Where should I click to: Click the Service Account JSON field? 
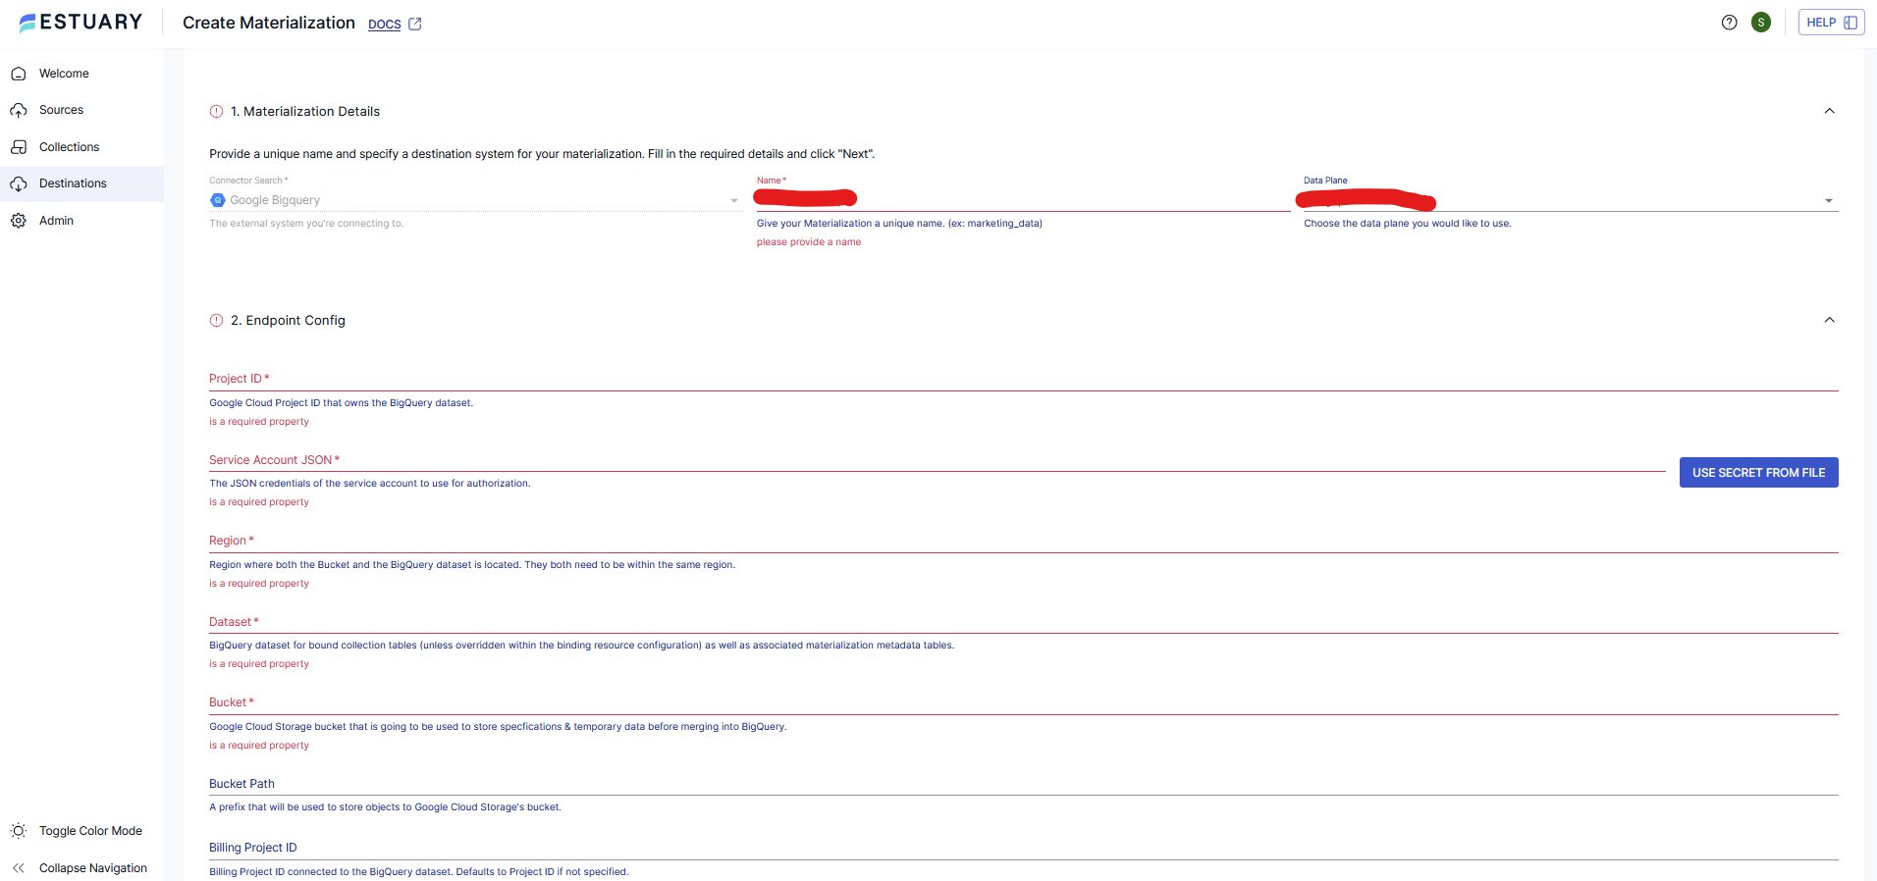pyautogui.click(x=937, y=460)
